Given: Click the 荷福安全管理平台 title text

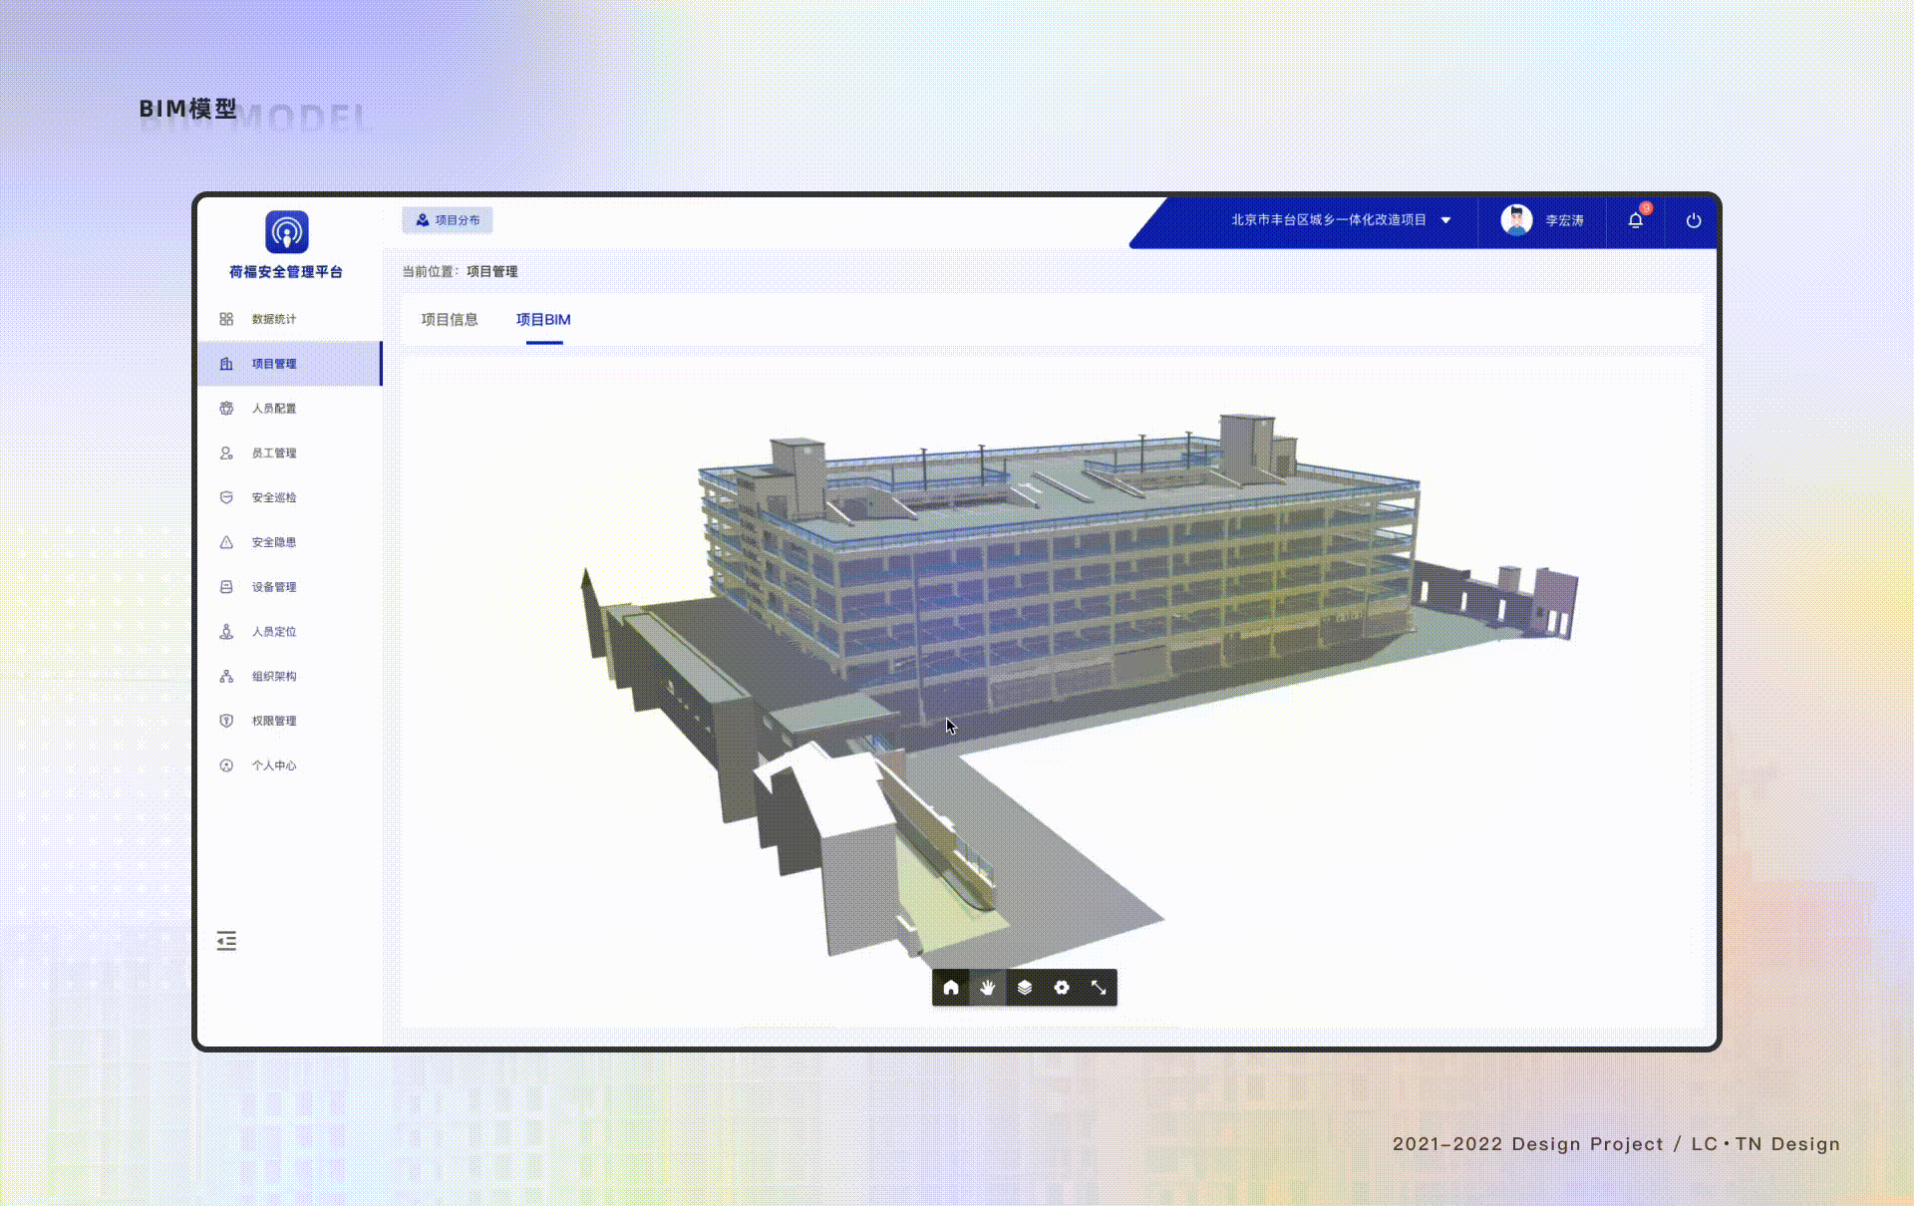Looking at the screenshot, I should 286,272.
